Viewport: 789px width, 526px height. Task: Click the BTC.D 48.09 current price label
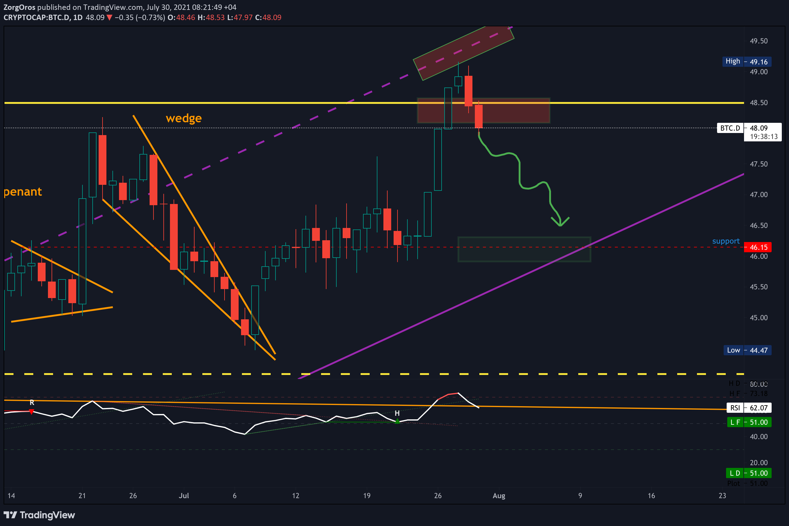(x=749, y=128)
